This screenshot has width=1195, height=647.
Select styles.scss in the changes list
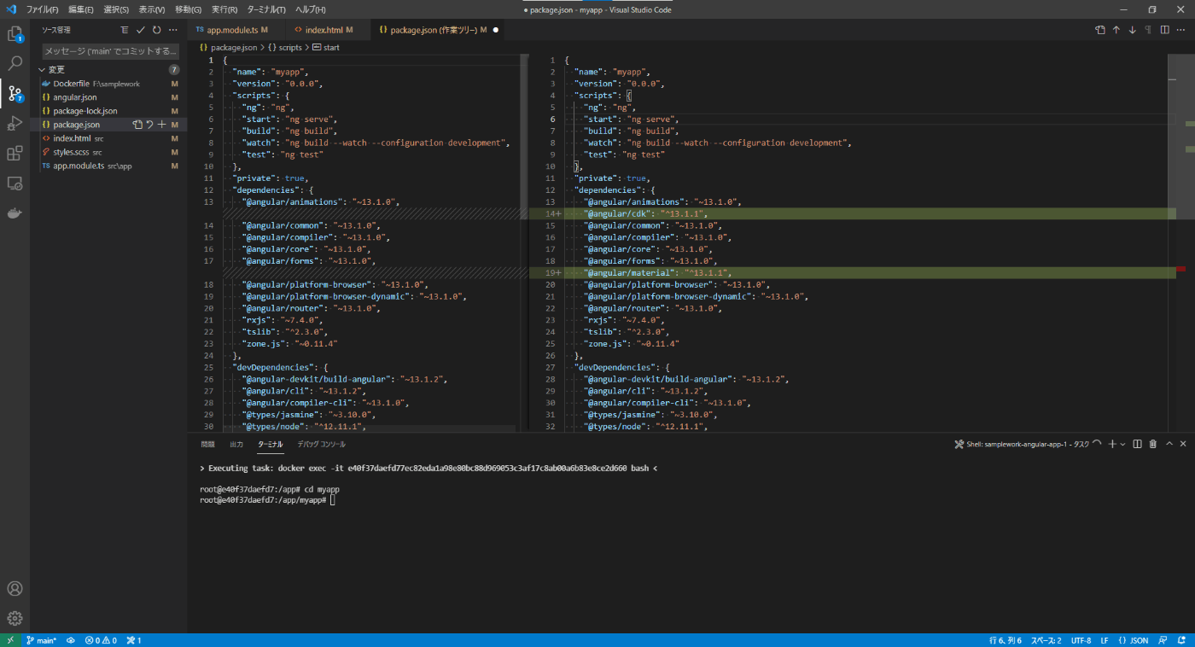109,152
